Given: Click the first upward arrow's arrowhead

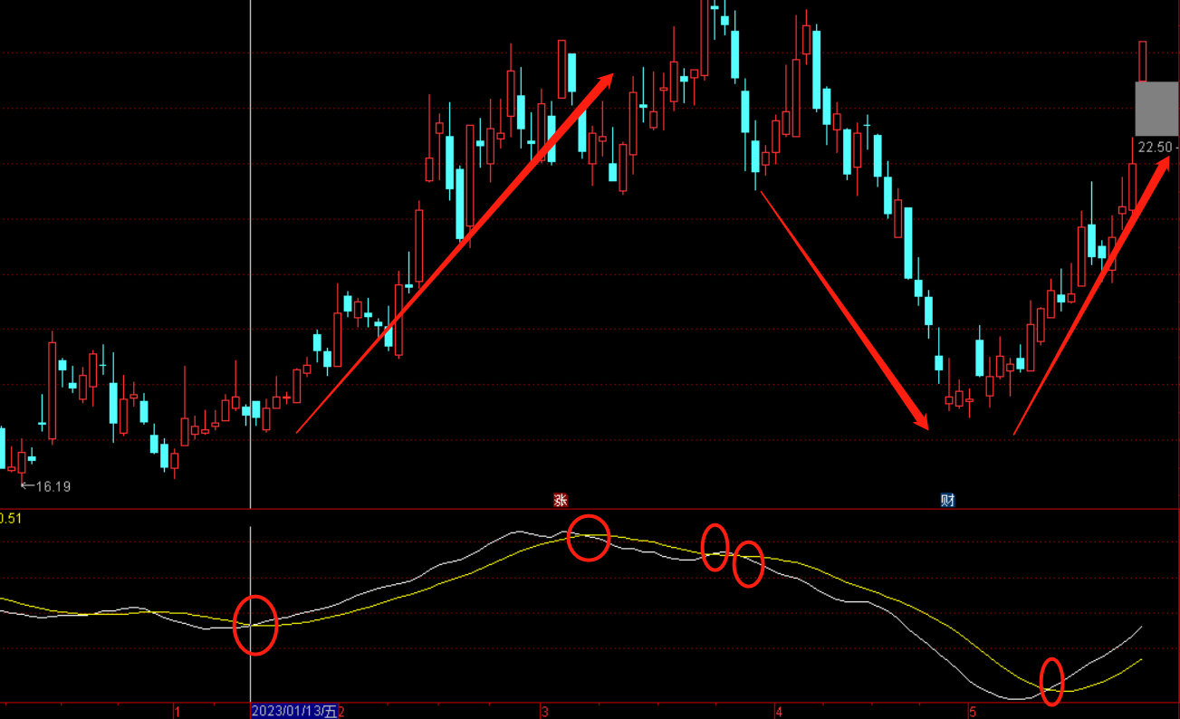Looking at the screenshot, I should click(x=606, y=81).
